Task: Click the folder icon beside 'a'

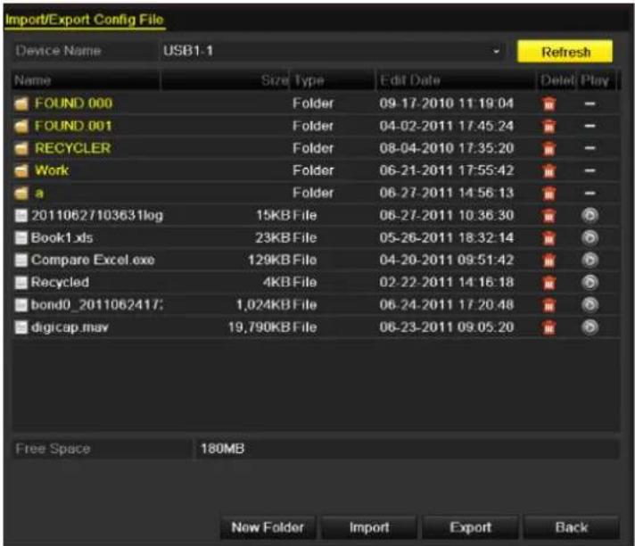Action: point(21,194)
